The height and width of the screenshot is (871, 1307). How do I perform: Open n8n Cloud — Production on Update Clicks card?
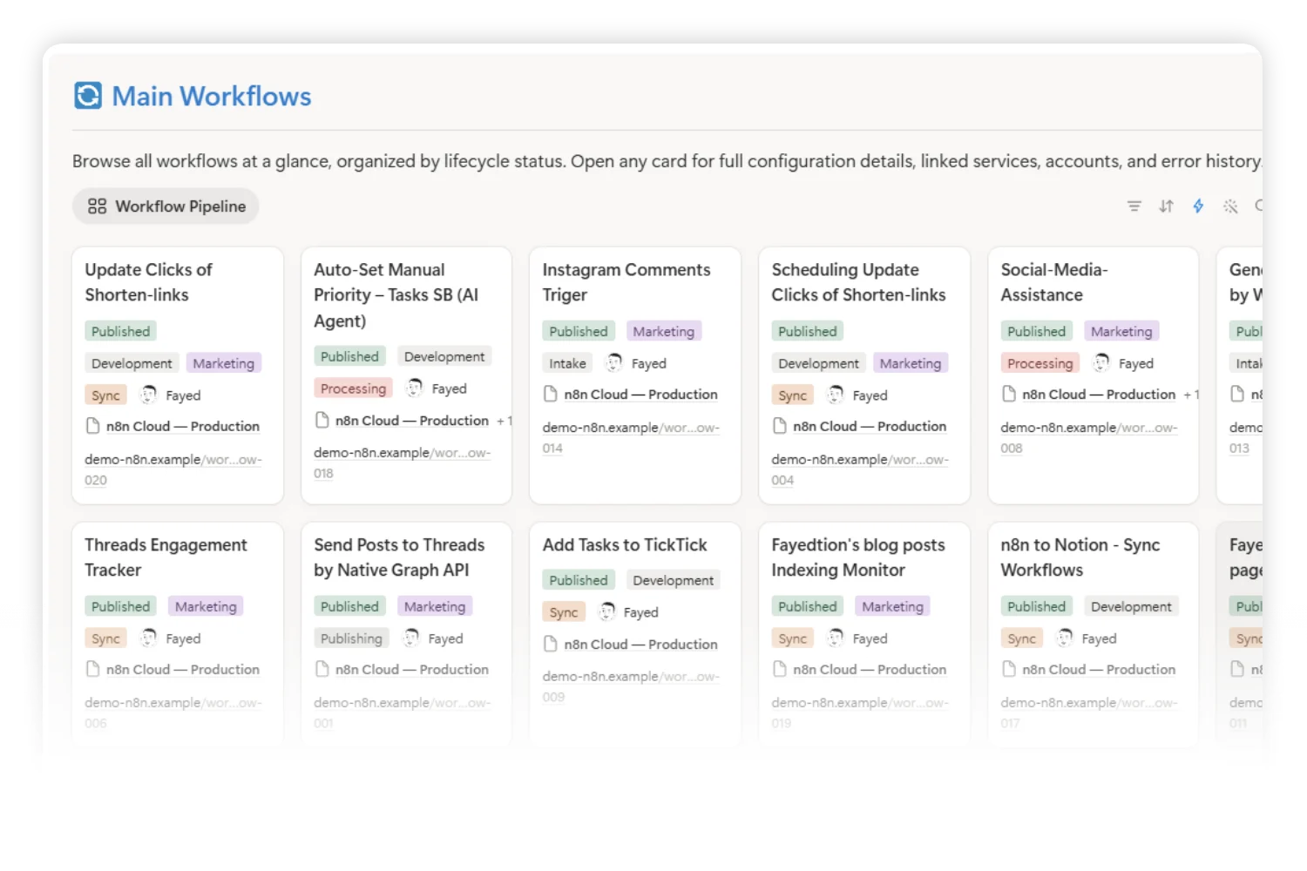183,427
